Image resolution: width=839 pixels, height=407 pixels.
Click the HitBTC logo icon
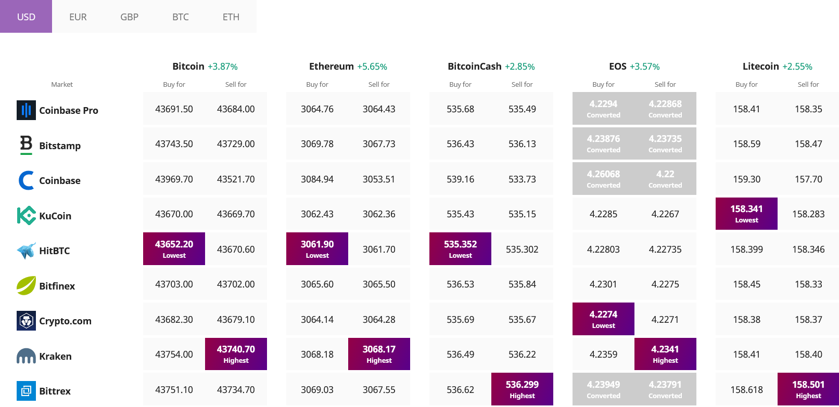26,251
